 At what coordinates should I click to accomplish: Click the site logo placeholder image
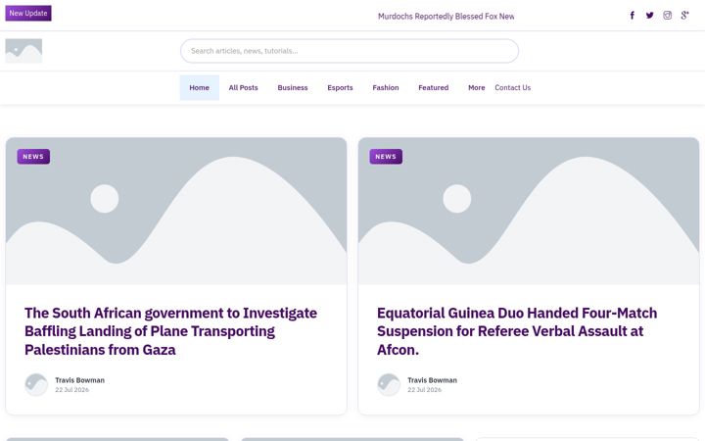click(x=23, y=51)
